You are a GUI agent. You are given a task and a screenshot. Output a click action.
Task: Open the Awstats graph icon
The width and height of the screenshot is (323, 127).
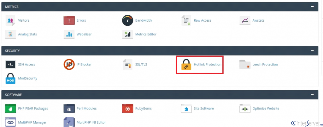pos(245,20)
